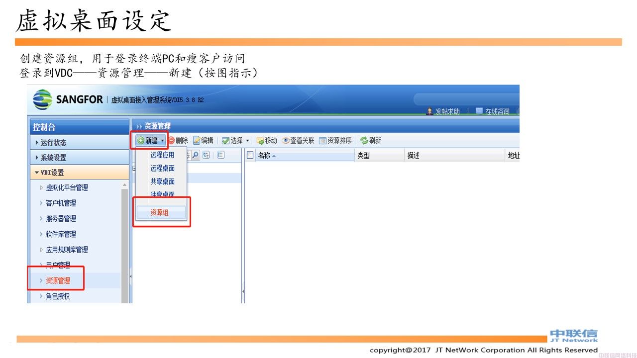Click the SANGFOR logo

68,99
